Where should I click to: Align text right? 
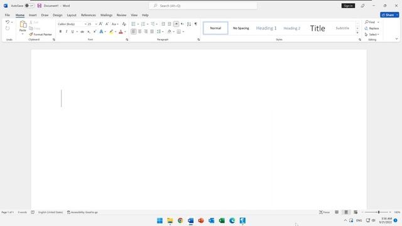(x=146, y=31)
